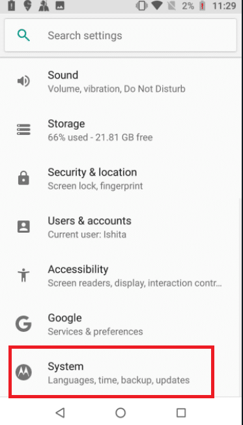Open System languages, time, backup entry

(111, 372)
